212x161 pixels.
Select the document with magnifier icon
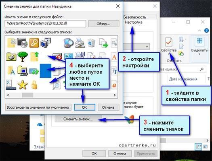tap(57, 85)
